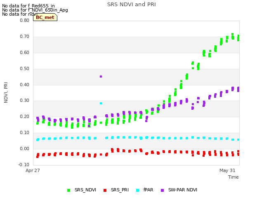Click the 0.50 y-axis tick label

(x=25, y=69)
